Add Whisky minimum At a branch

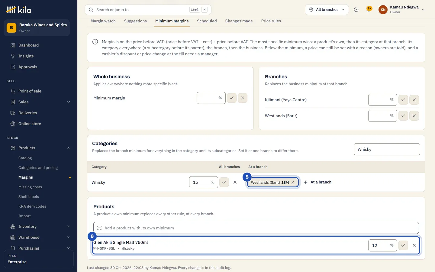click(x=317, y=182)
